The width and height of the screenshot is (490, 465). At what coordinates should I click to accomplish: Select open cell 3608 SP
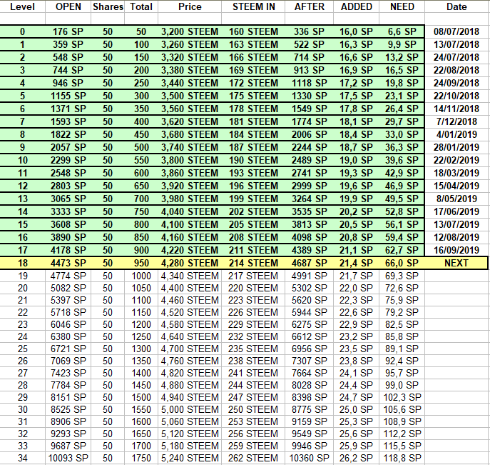point(68,224)
